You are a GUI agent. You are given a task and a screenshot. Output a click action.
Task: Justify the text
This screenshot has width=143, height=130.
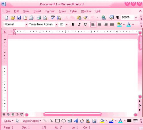(112, 24)
